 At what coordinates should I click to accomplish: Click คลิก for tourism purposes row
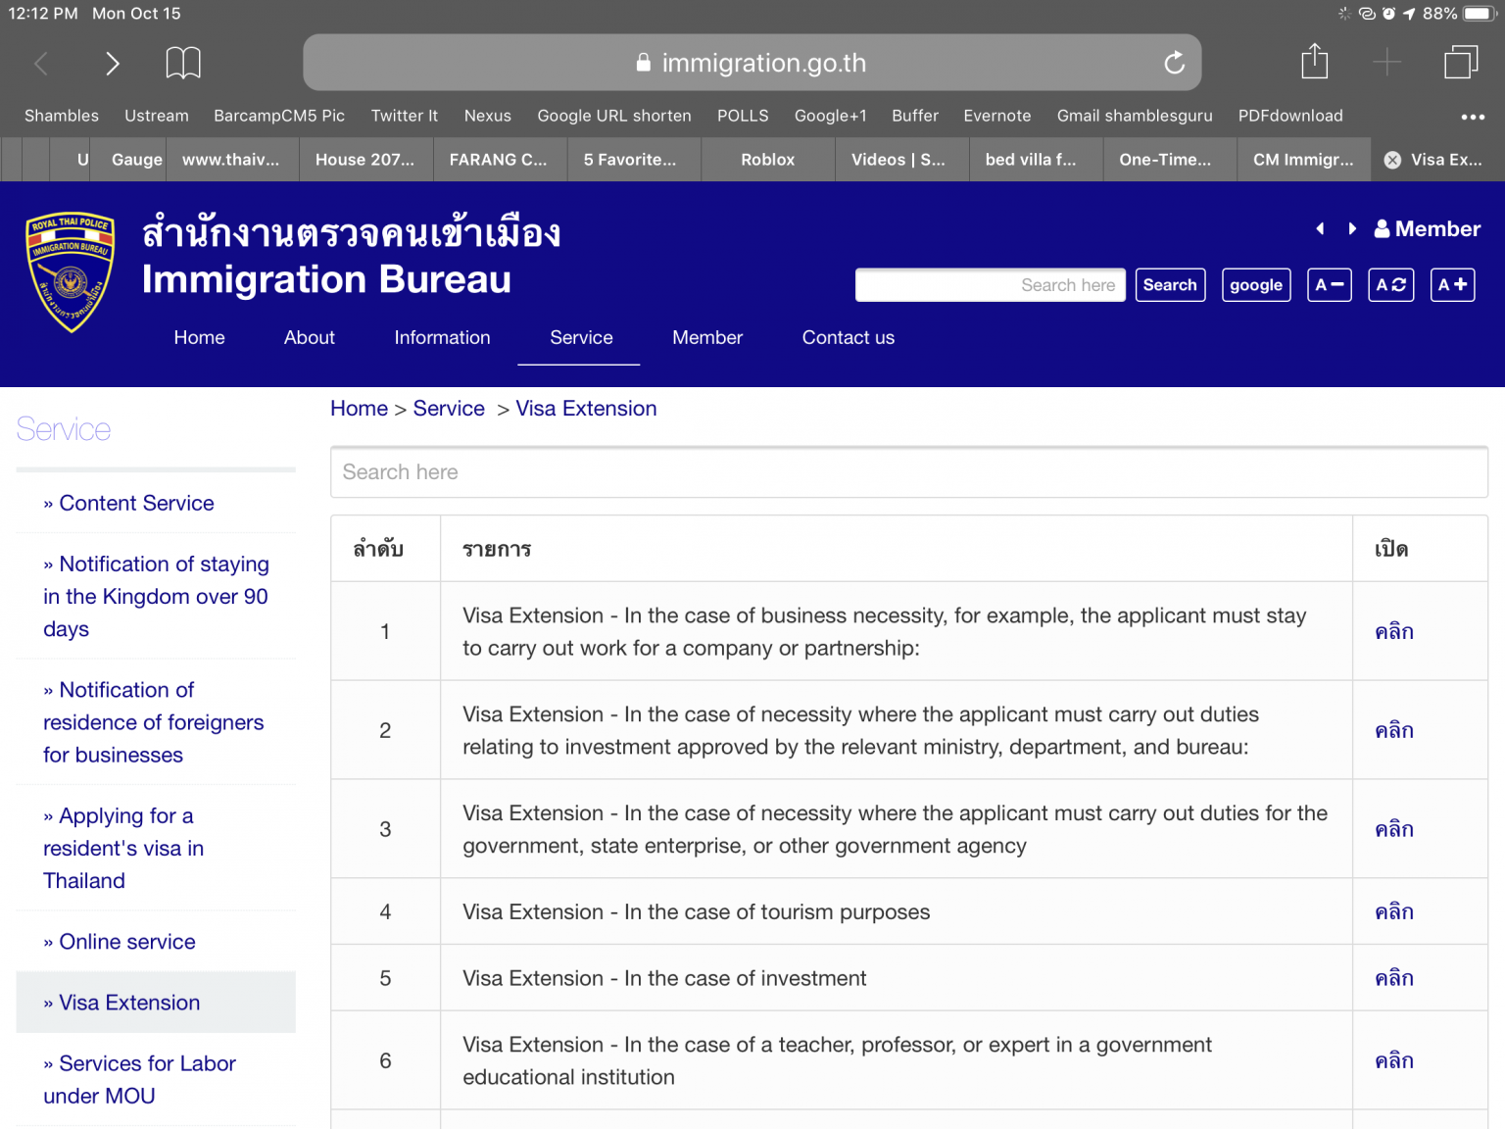[1393, 912]
